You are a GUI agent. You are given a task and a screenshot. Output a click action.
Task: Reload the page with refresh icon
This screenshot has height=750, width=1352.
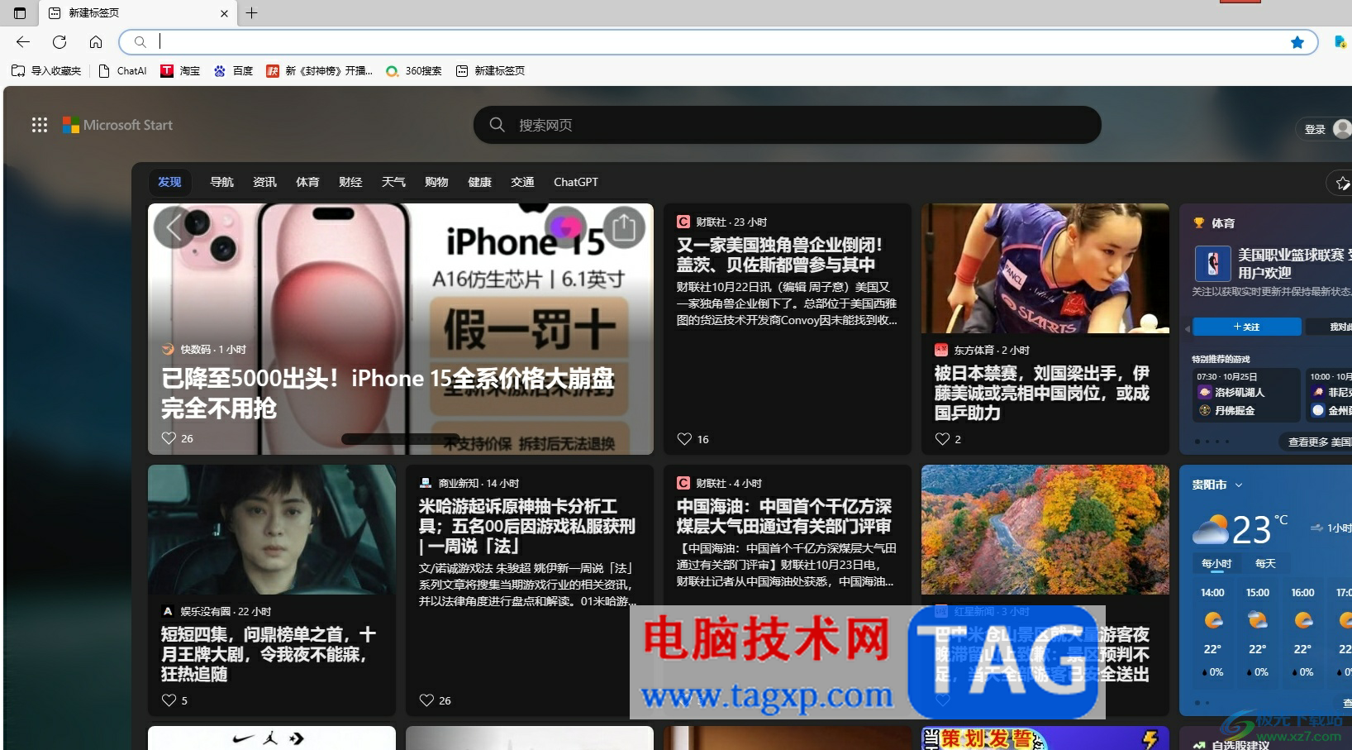pos(60,41)
